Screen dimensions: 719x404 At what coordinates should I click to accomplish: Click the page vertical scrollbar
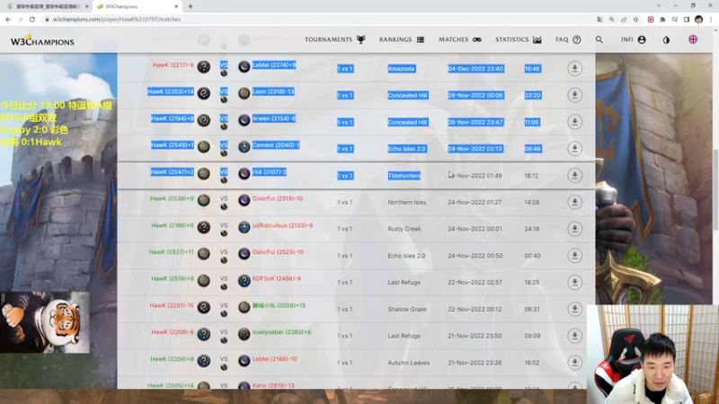click(x=715, y=190)
